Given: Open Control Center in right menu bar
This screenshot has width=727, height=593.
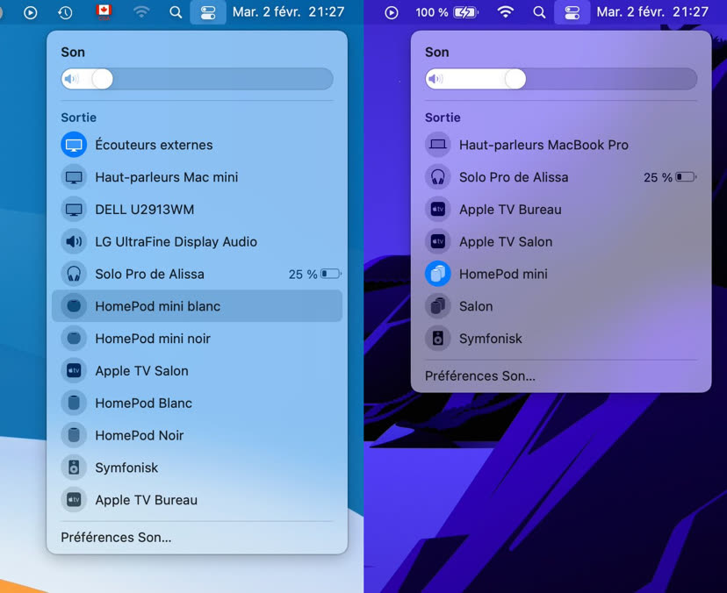Looking at the screenshot, I should click(572, 12).
